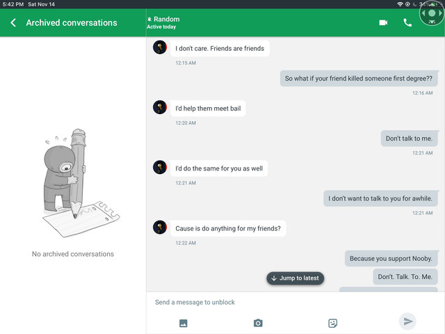Tap avatar beside 'I don't care. Friends are friends'

(160, 47)
